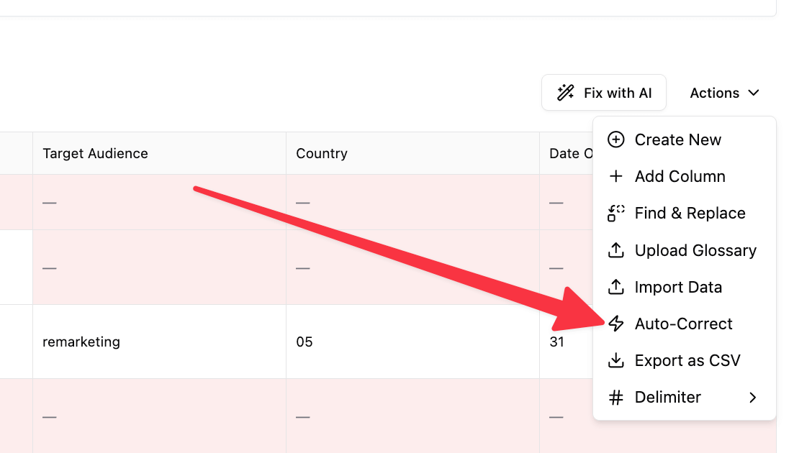Viewport: 812px width, 453px height.
Task: Choose Export as CSV menu item
Action: pos(687,360)
